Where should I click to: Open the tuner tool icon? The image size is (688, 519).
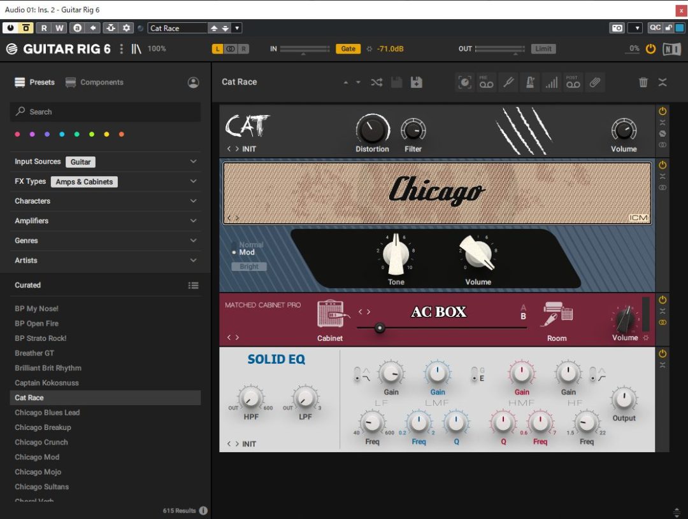point(508,82)
